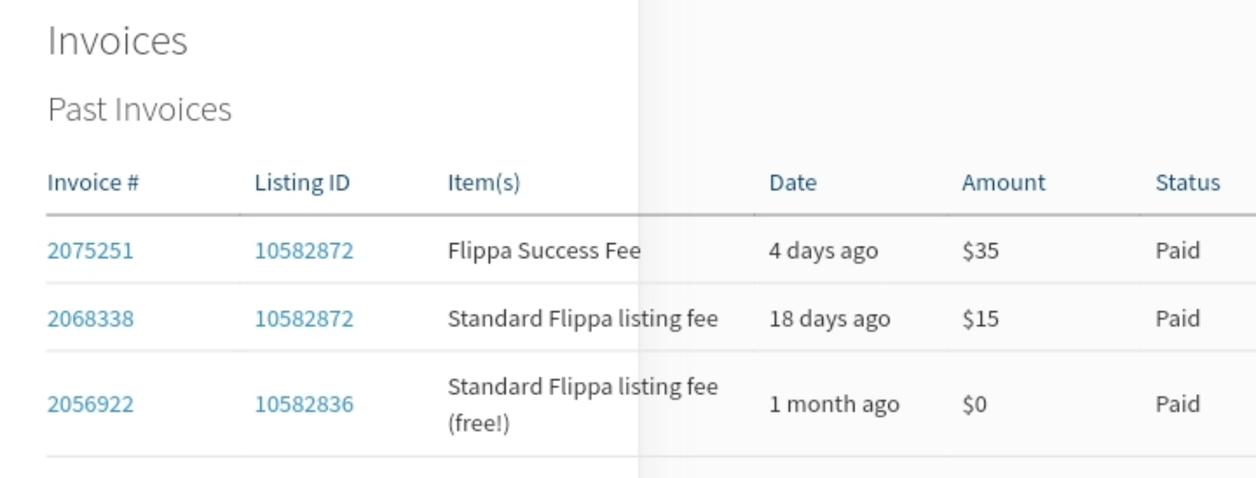
Task: Click the Past Invoices heading
Action: click(x=140, y=110)
